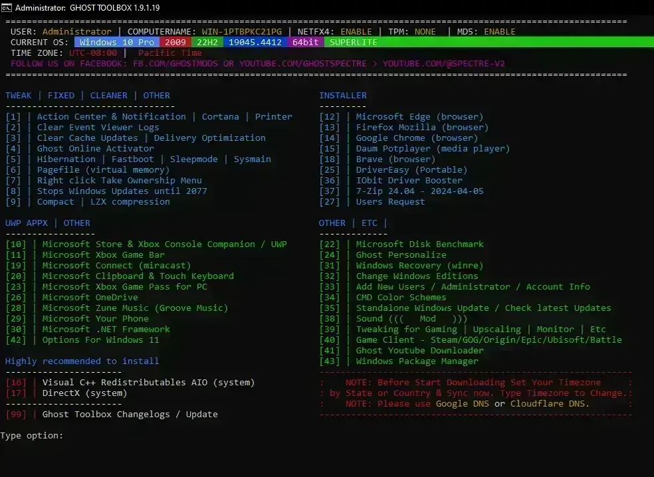Click 'Action Center & Notification' option text

[112, 117]
